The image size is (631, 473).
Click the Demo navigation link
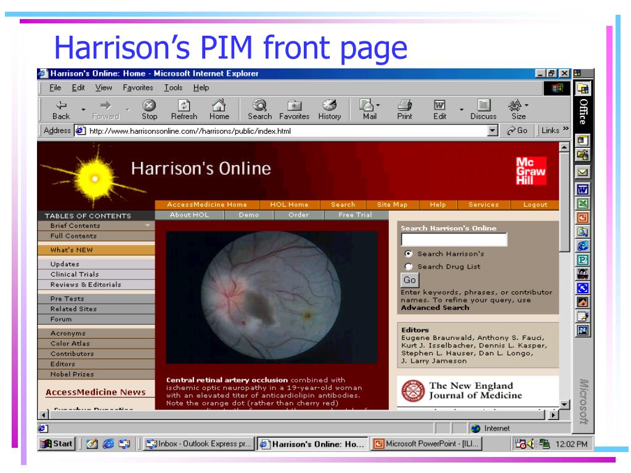(x=249, y=215)
